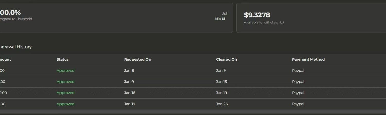The image size is (386, 115).
Task: Click the Progress to Threshold percentage
Action: [10, 13]
